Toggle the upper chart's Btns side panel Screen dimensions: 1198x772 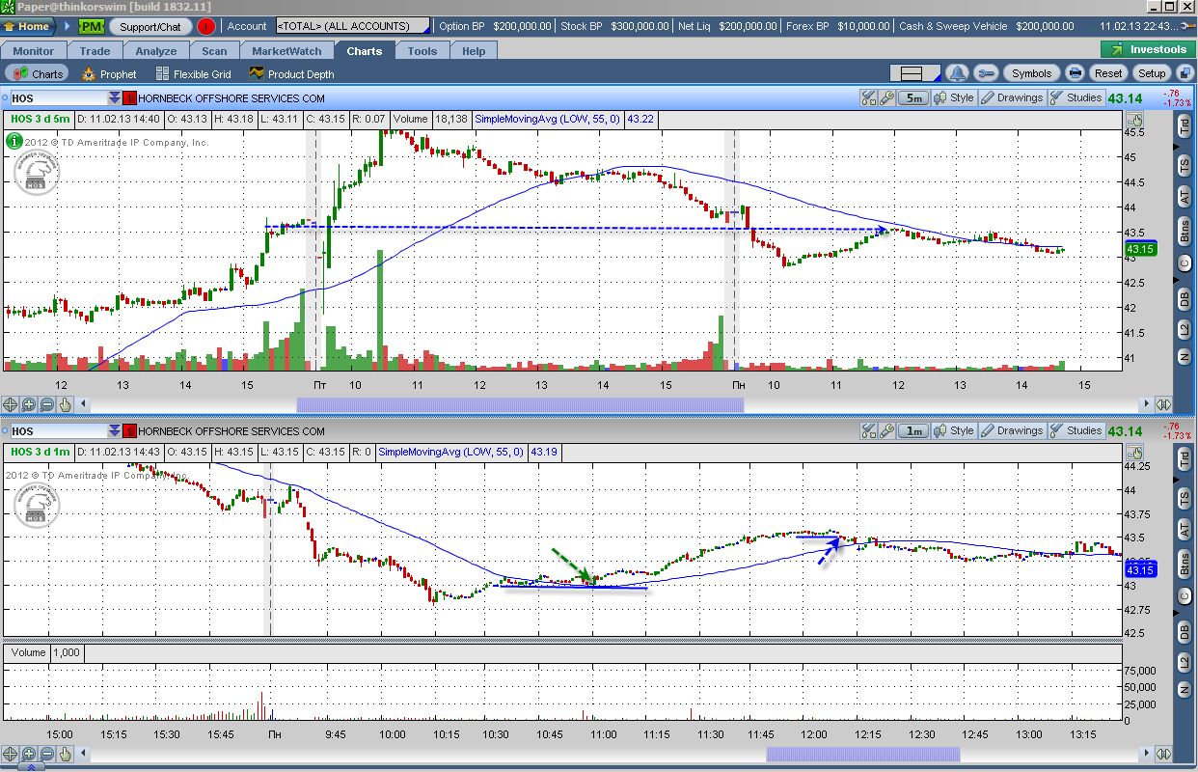[x=1184, y=230]
